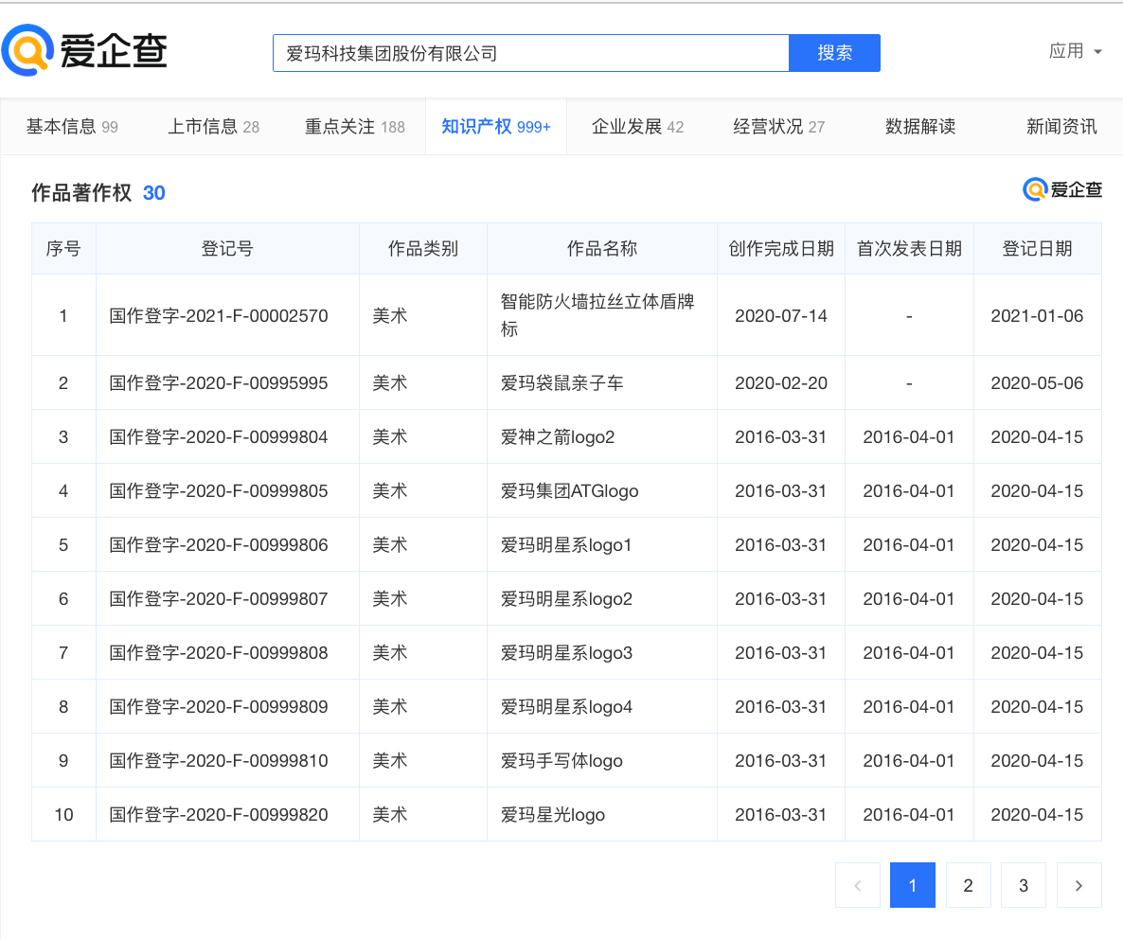Open the 重点关注 tab

354,127
